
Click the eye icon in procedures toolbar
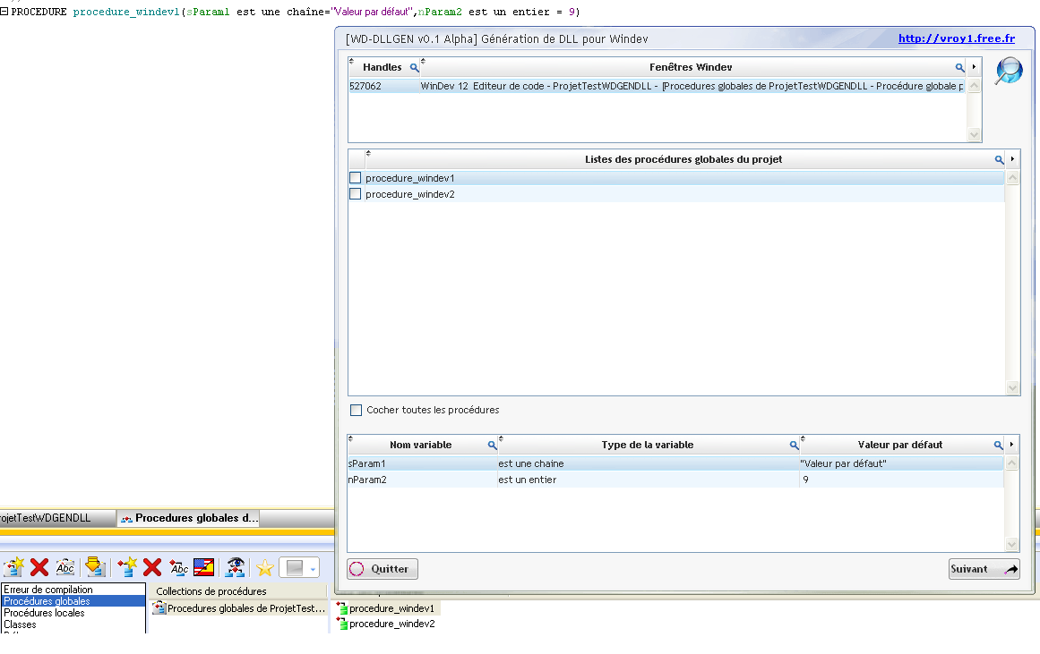coord(236,566)
